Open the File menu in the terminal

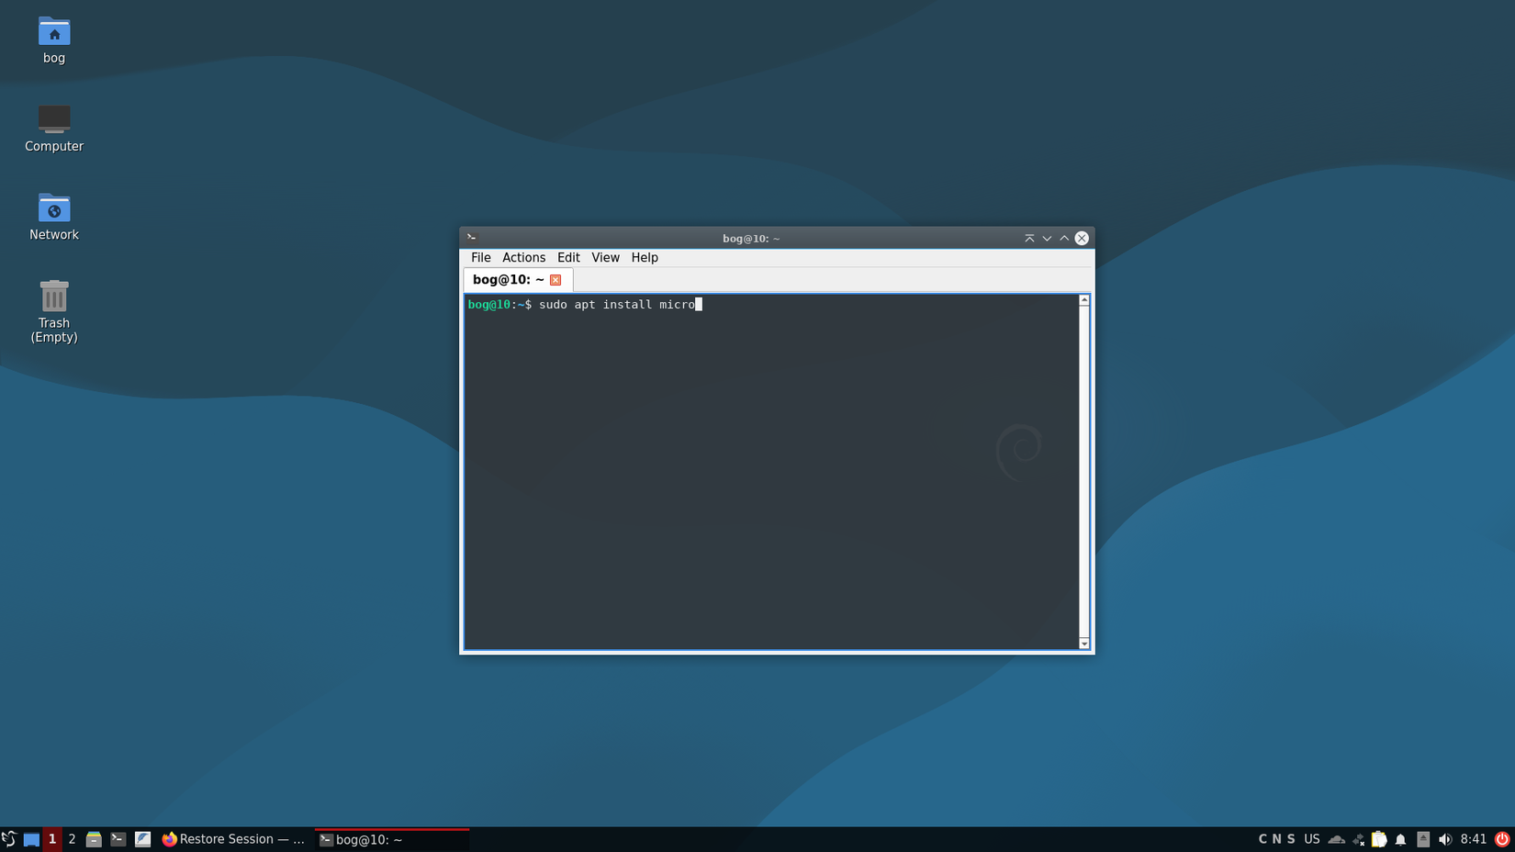tap(480, 257)
